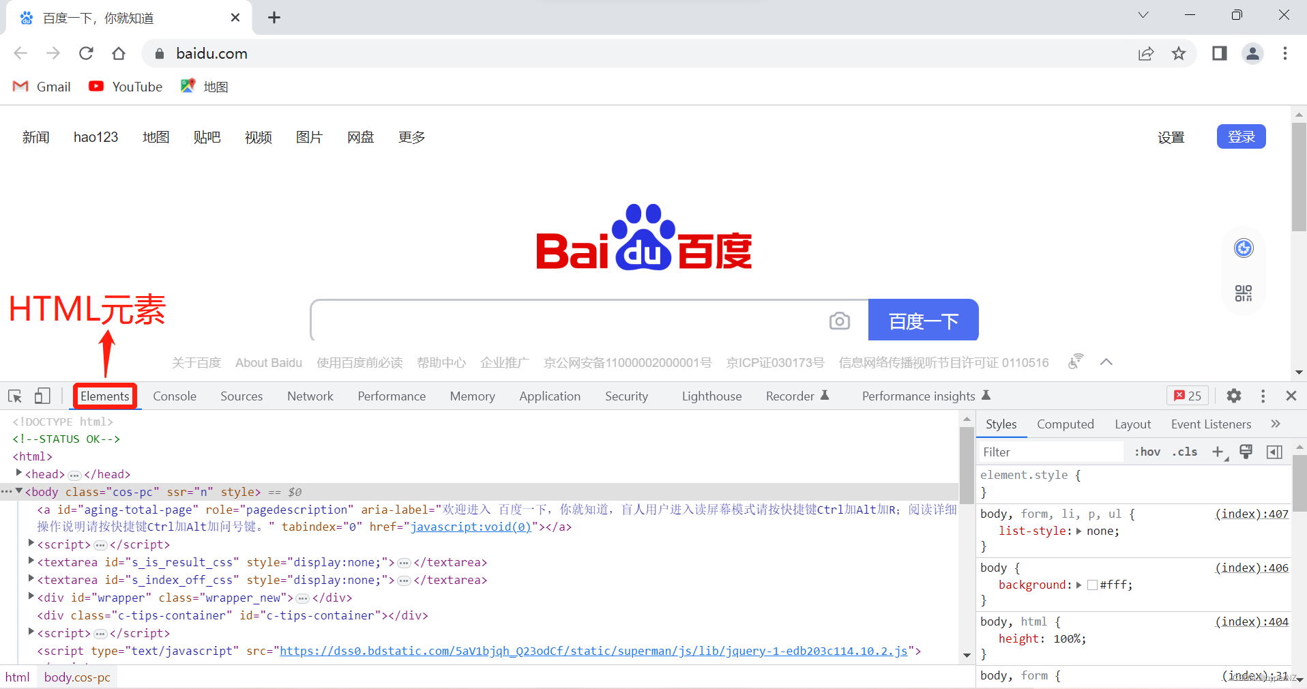Click the share page icon
The height and width of the screenshot is (689, 1307).
click(x=1146, y=53)
